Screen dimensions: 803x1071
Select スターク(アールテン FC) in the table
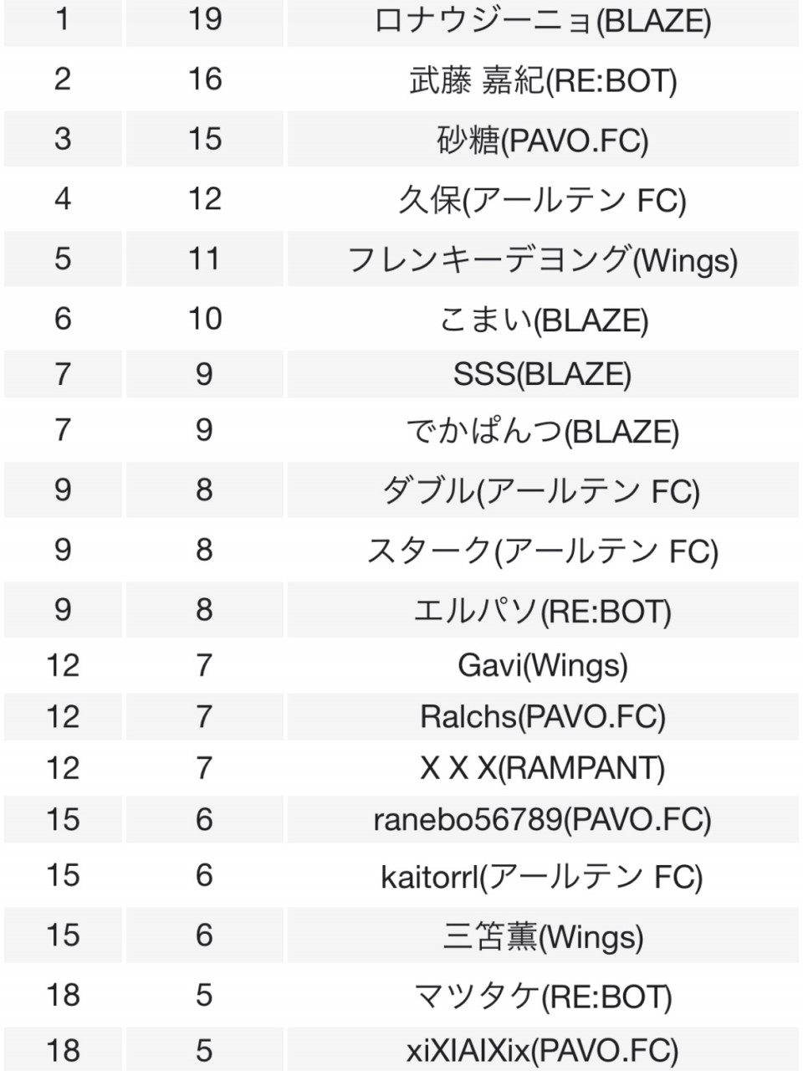click(542, 551)
